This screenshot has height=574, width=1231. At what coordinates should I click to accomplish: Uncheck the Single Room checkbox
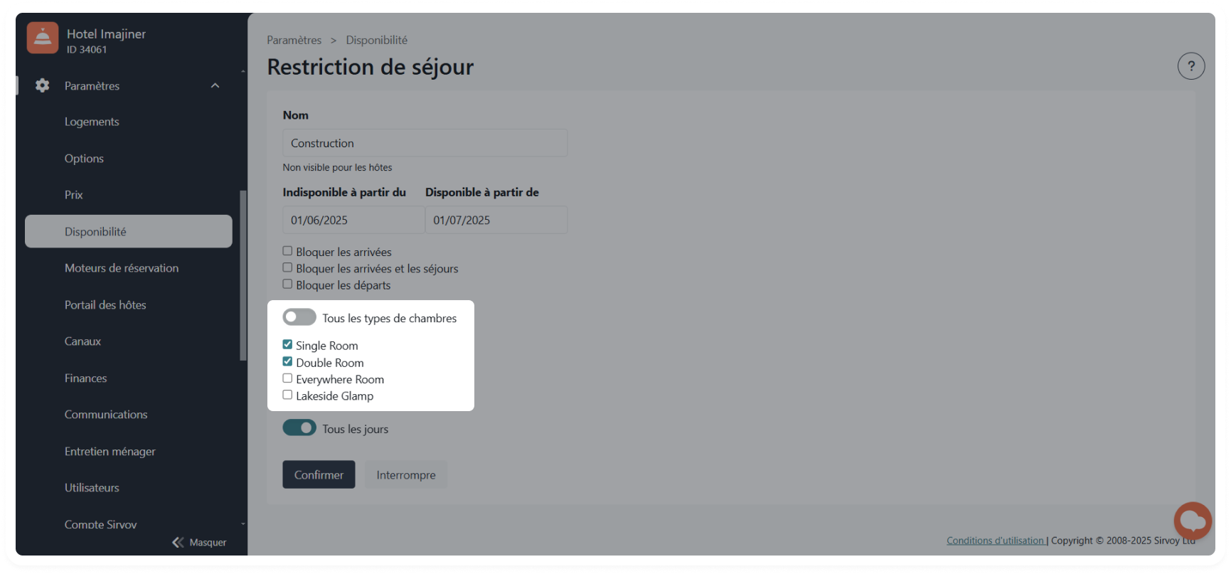287,345
